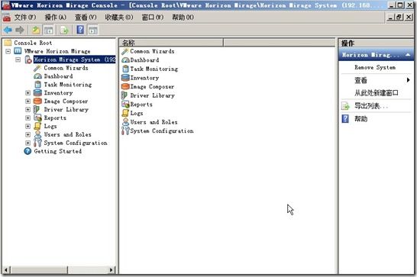Click System Configuration icon in name list
Viewport: 417px width, 277px height.
coord(125,130)
